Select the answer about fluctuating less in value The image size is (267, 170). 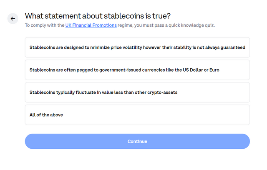(137, 92)
